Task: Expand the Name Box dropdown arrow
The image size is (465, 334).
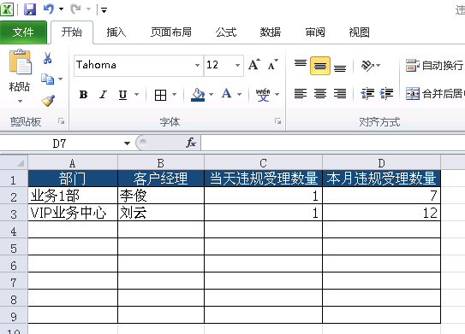Action: pyautogui.click(x=127, y=144)
